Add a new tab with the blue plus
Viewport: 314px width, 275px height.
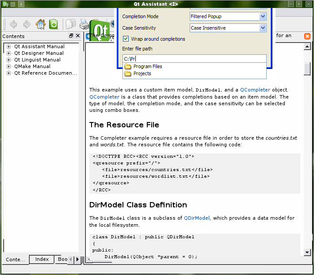[87, 36]
